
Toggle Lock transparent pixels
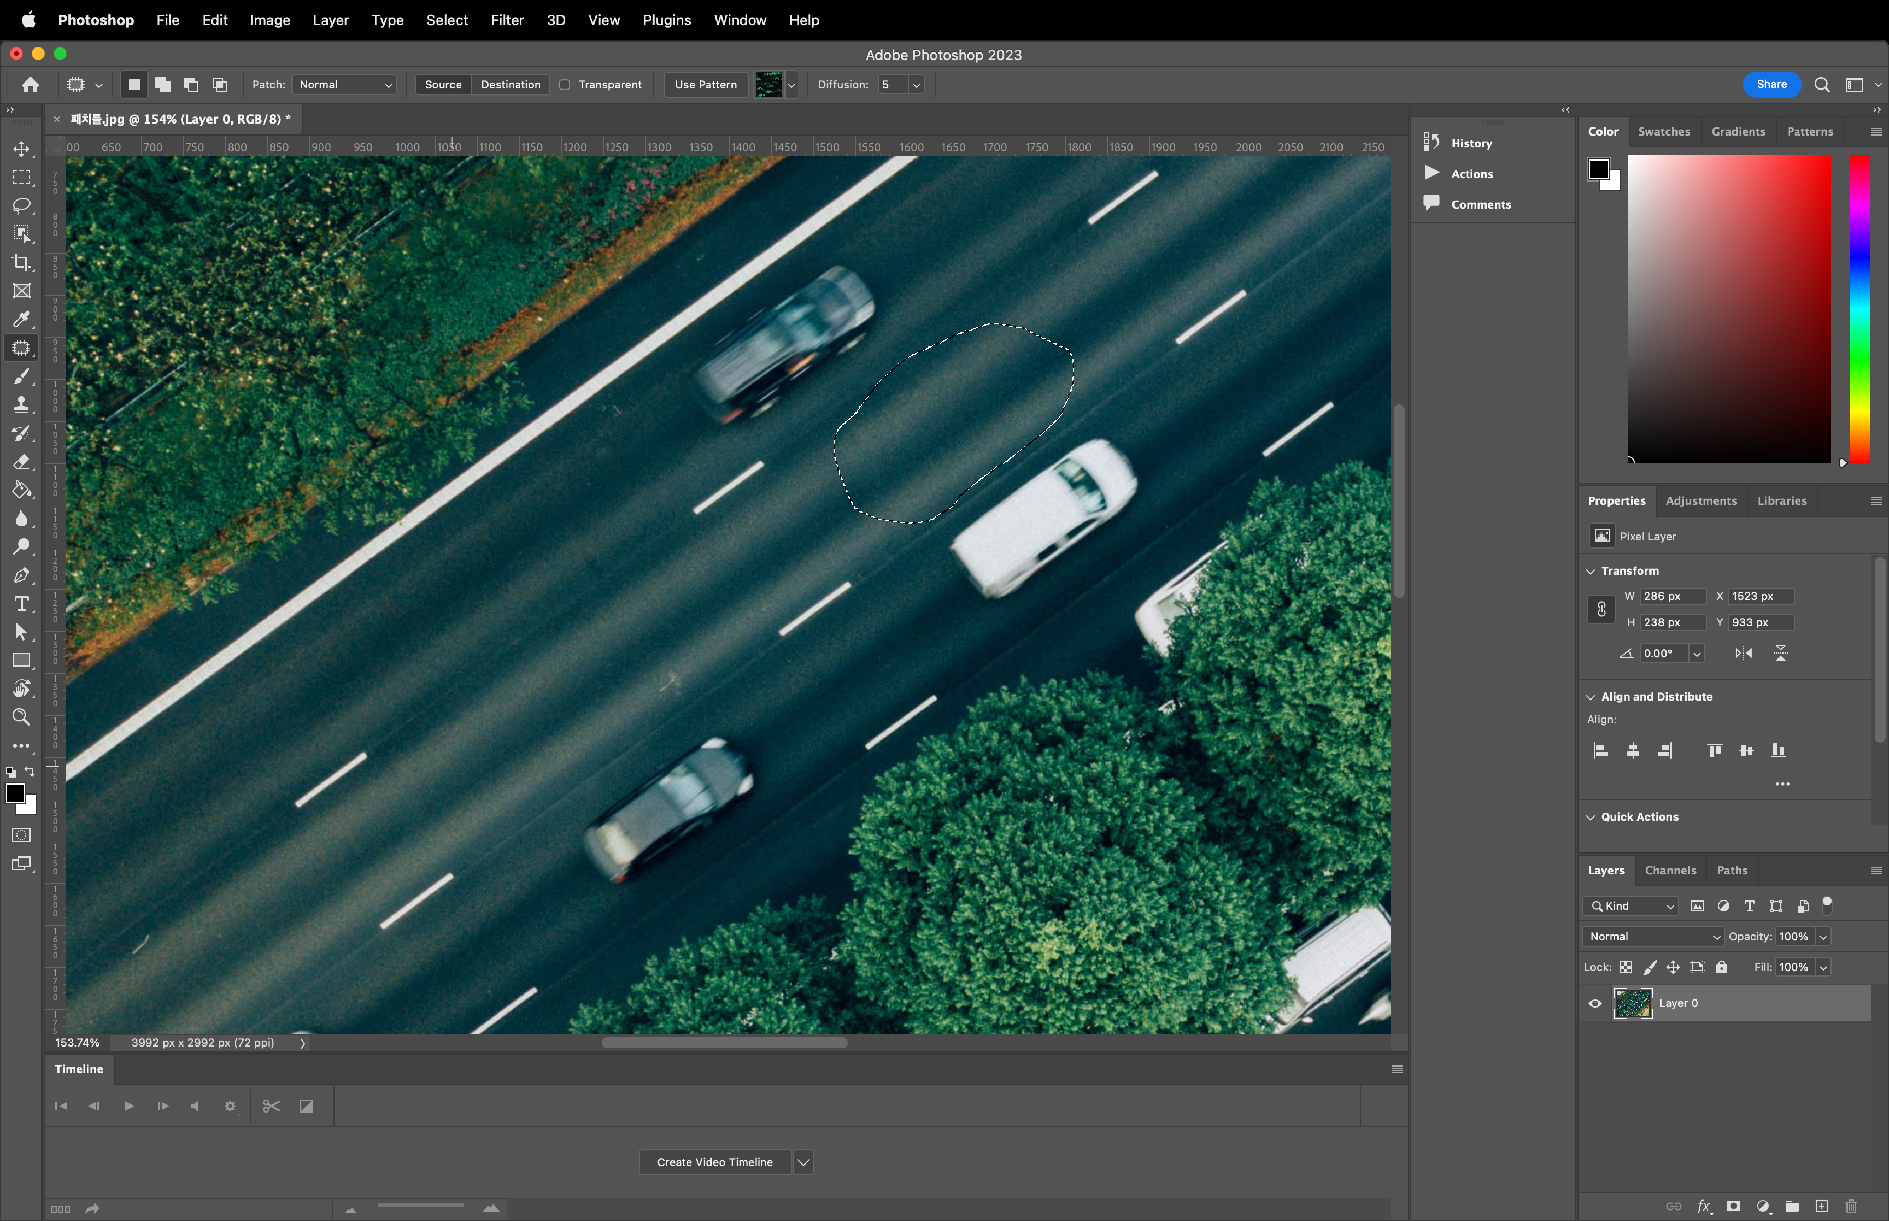tap(1626, 967)
